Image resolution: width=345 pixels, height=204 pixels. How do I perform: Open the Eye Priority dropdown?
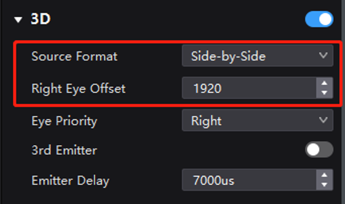258,120
